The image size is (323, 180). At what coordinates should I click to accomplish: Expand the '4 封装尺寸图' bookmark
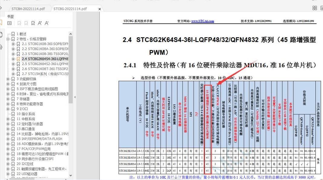(8, 84)
